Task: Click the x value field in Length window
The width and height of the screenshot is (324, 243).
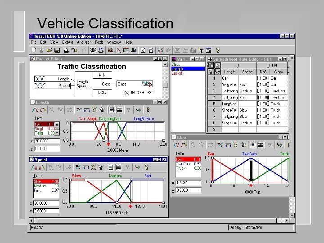Action: (47, 141)
